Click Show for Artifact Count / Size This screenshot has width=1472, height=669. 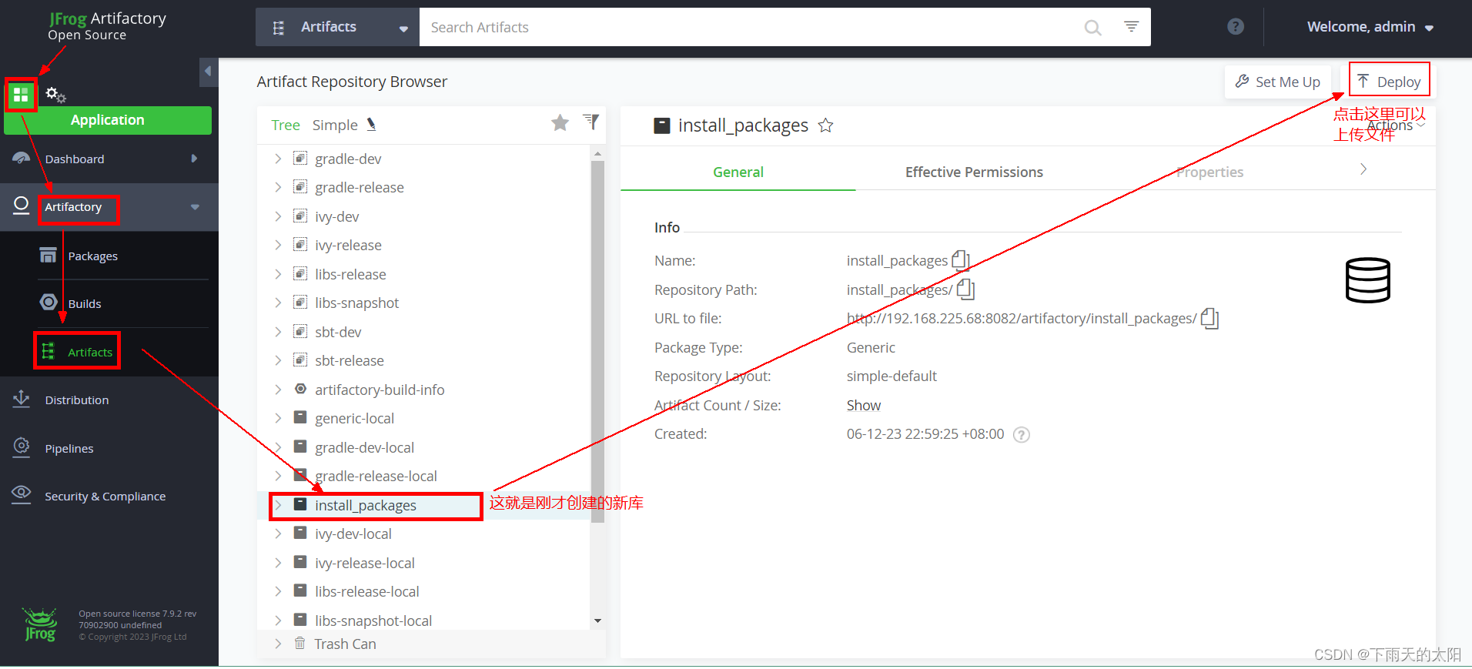pyautogui.click(x=863, y=405)
